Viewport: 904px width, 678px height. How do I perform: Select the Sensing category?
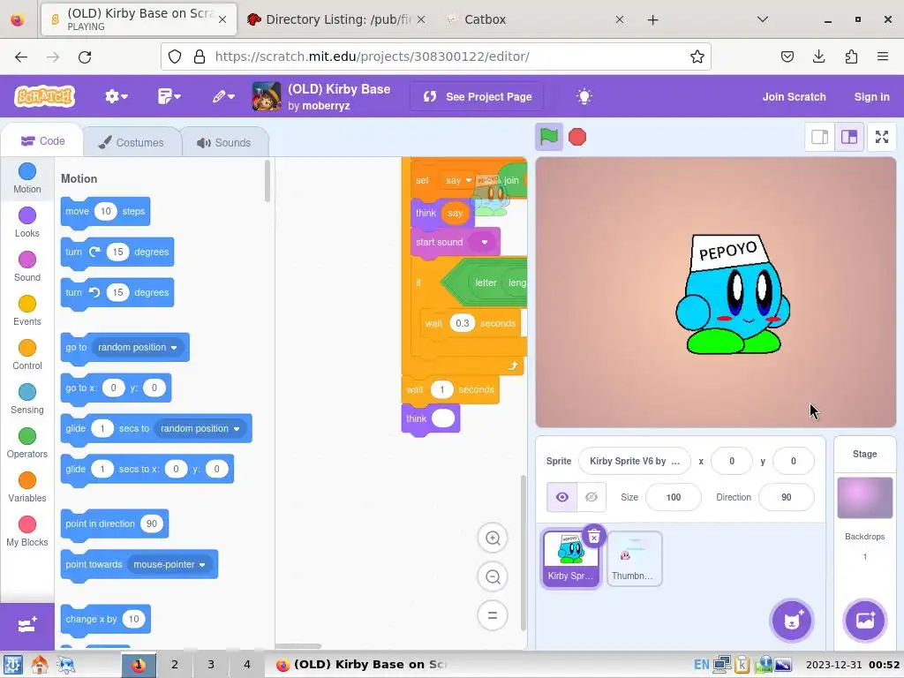(x=27, y=399)
